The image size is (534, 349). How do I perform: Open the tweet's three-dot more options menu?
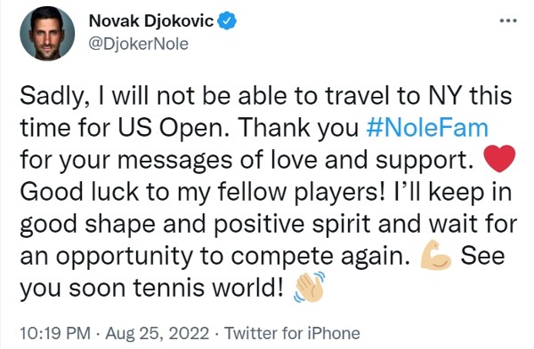click(x=508, y=21)
